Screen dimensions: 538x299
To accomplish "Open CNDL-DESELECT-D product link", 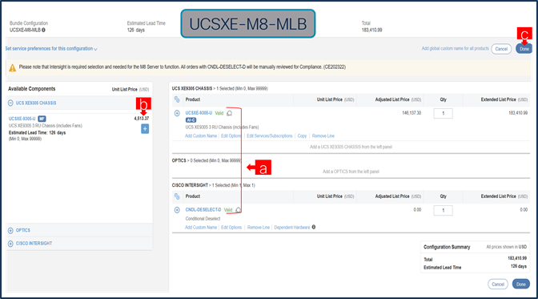I will tap(203, 210).
